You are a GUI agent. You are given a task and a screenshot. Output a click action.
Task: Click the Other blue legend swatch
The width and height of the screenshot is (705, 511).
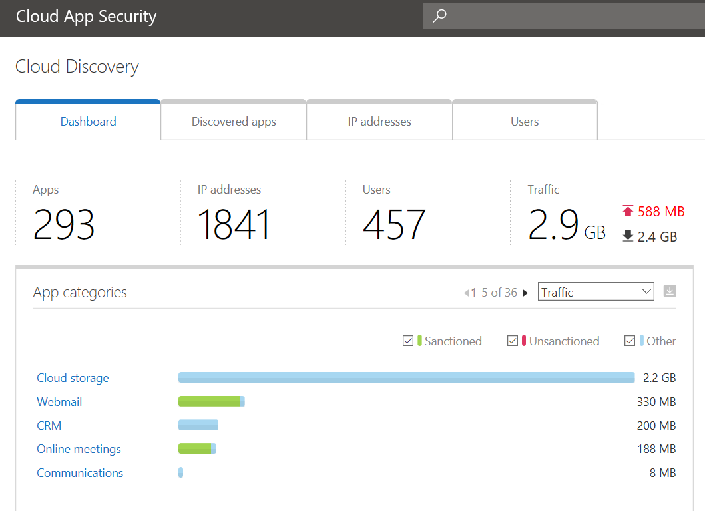point(642,340)
